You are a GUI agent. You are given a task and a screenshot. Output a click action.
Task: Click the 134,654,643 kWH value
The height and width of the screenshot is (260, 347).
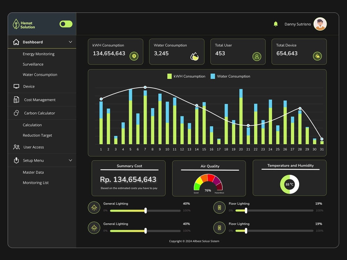(x=109, y=53)
